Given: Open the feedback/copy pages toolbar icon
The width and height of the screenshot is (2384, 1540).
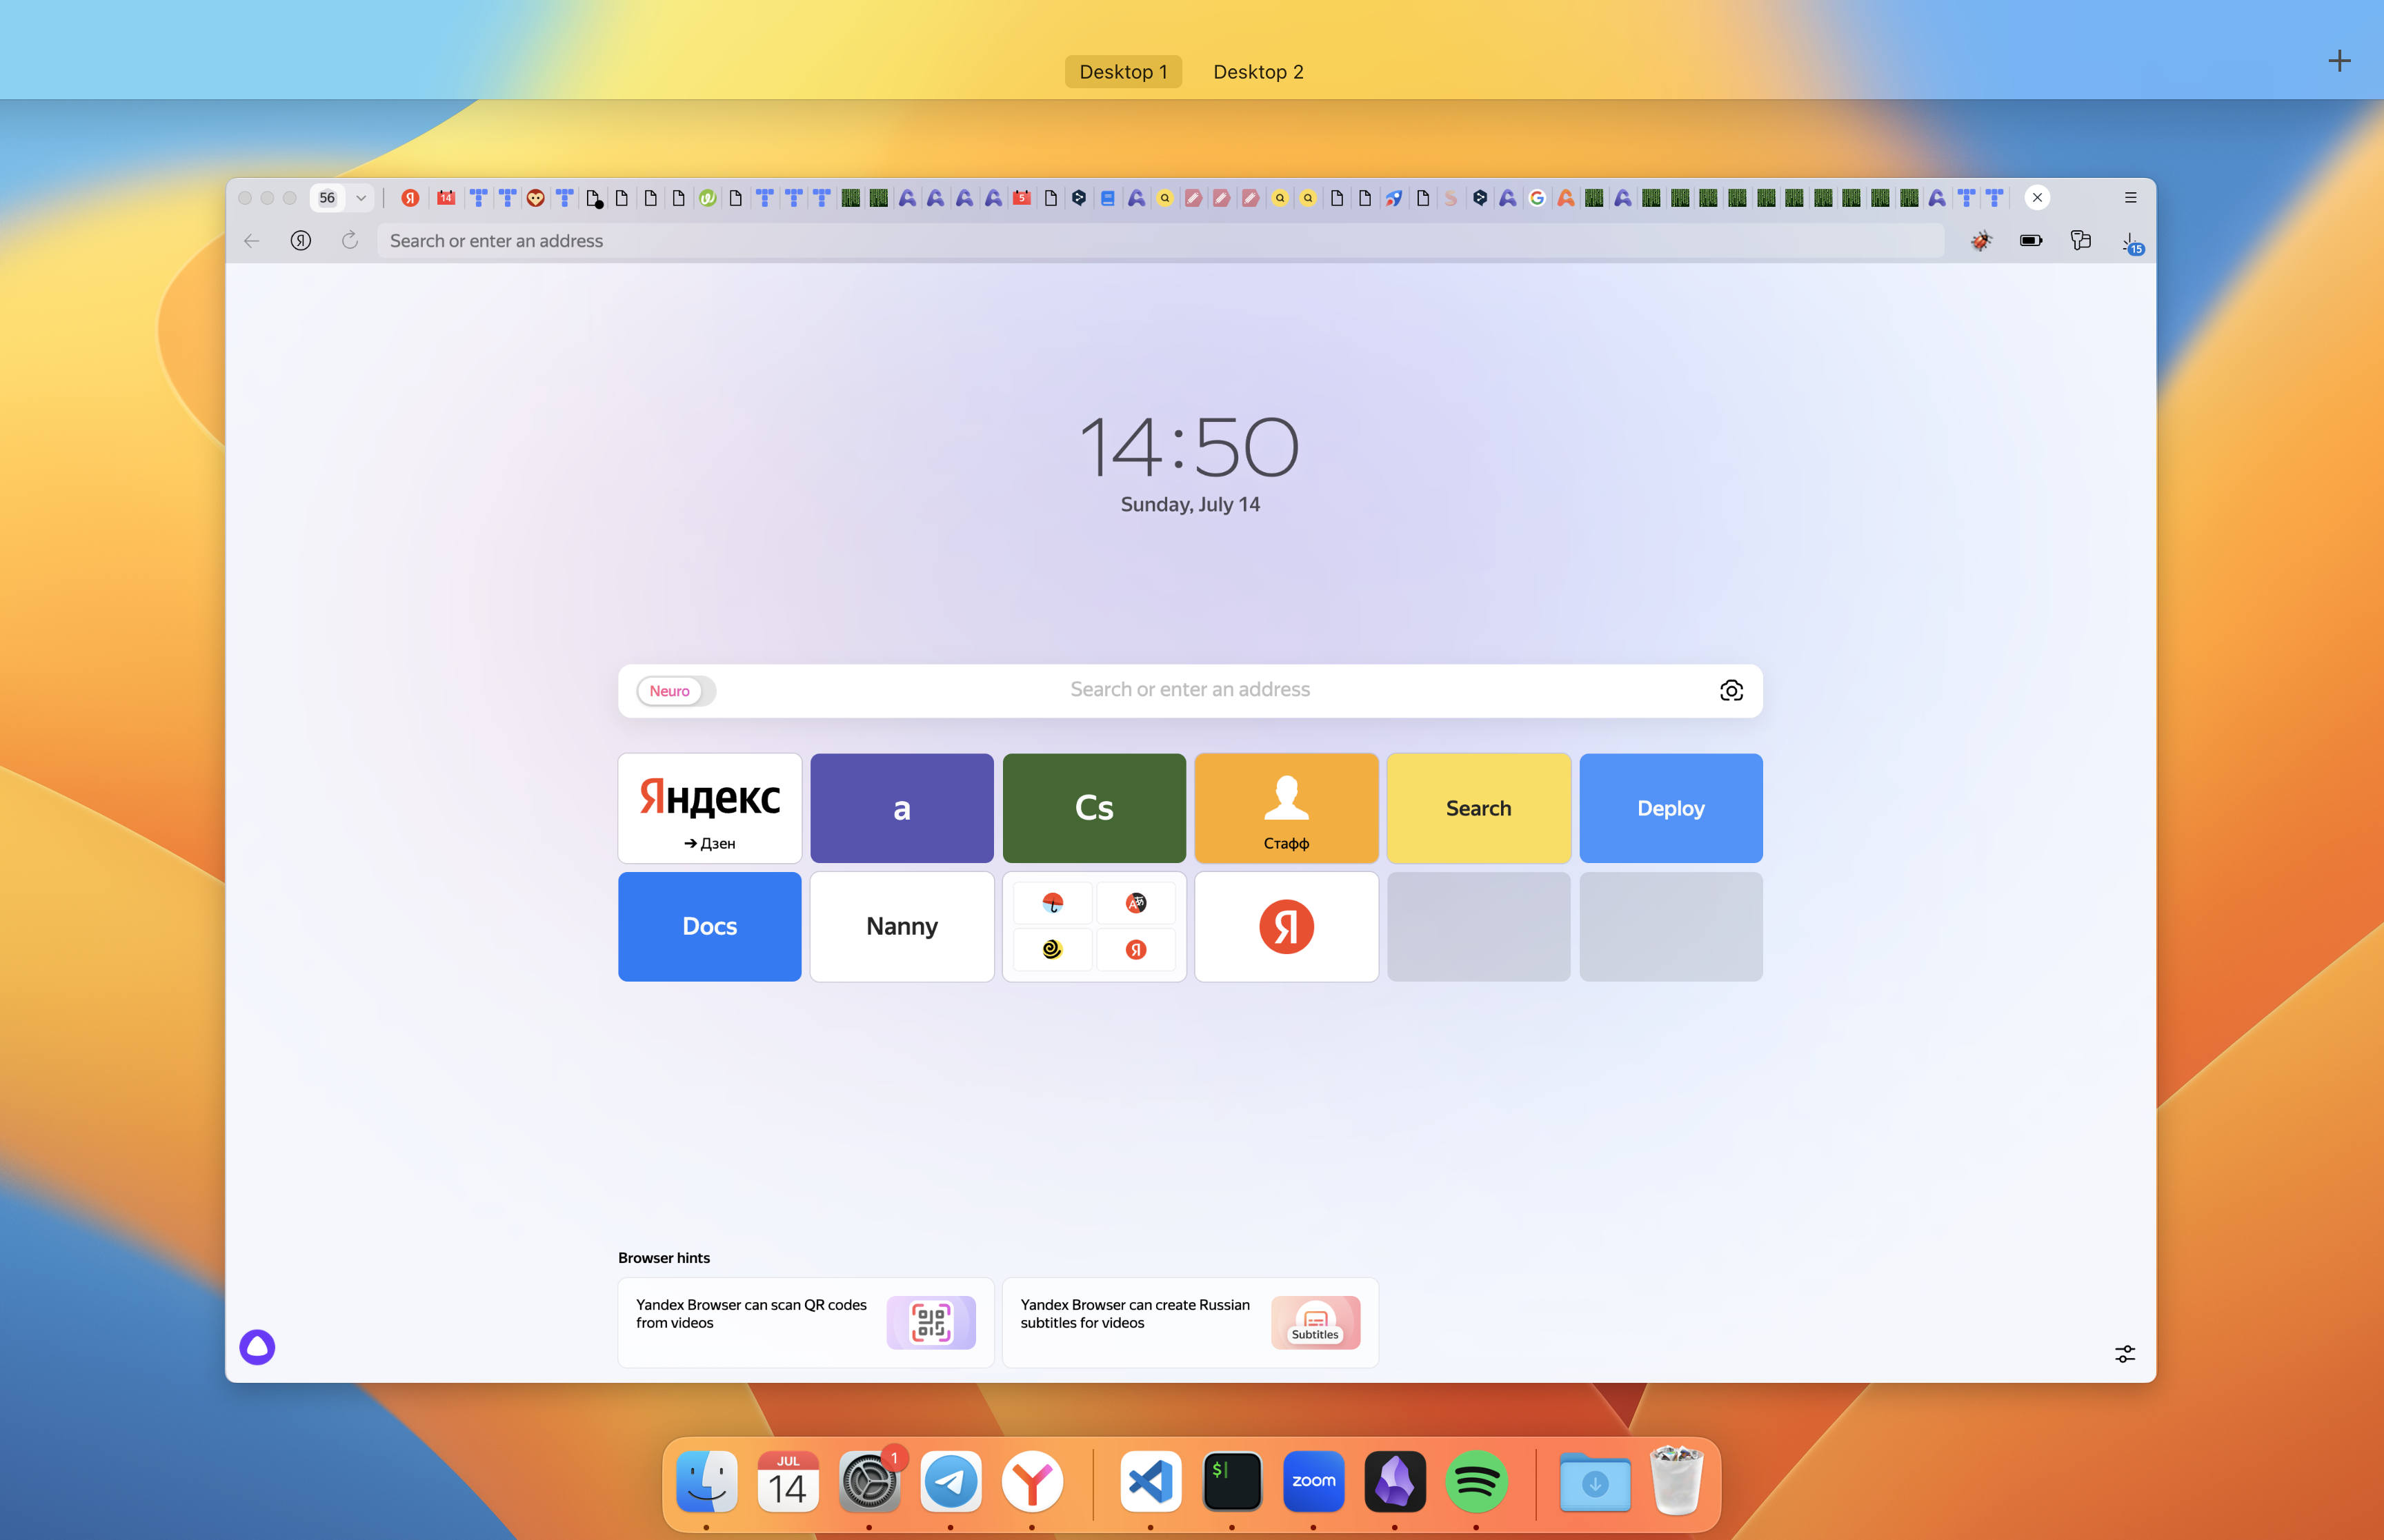Looking at the screenshot, I should pyautogui.click(x=2081, y=241).
